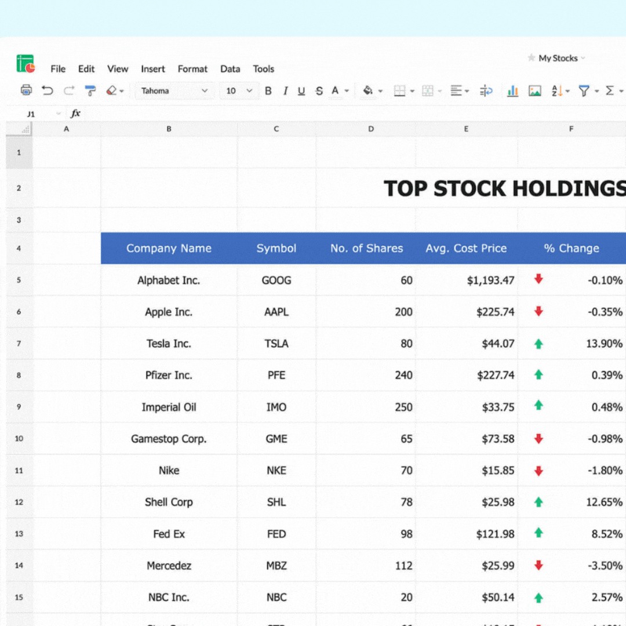Open the Insert menu
Image resolution: width=626 pixels, height=626 pixels.
tap(153, 68)
